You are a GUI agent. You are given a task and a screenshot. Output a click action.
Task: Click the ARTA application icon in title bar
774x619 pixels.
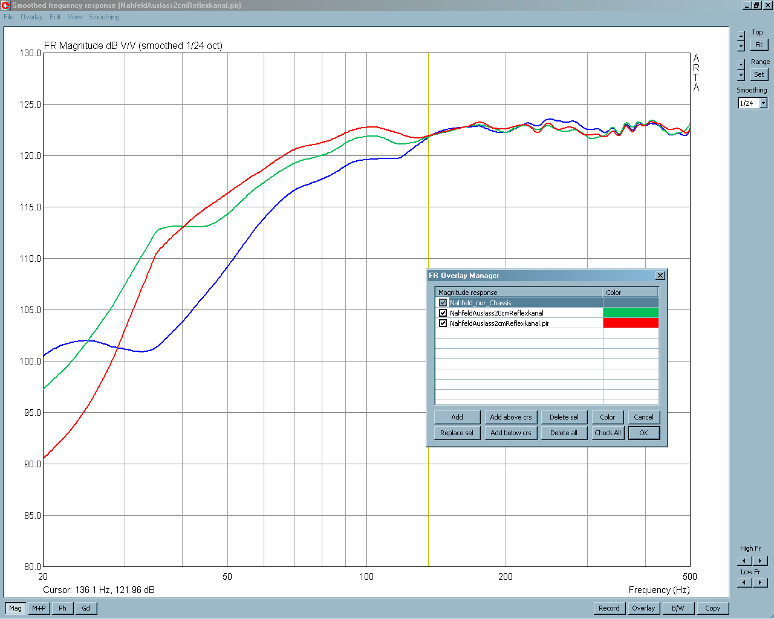pyautogui.click(x=6, y=5)
